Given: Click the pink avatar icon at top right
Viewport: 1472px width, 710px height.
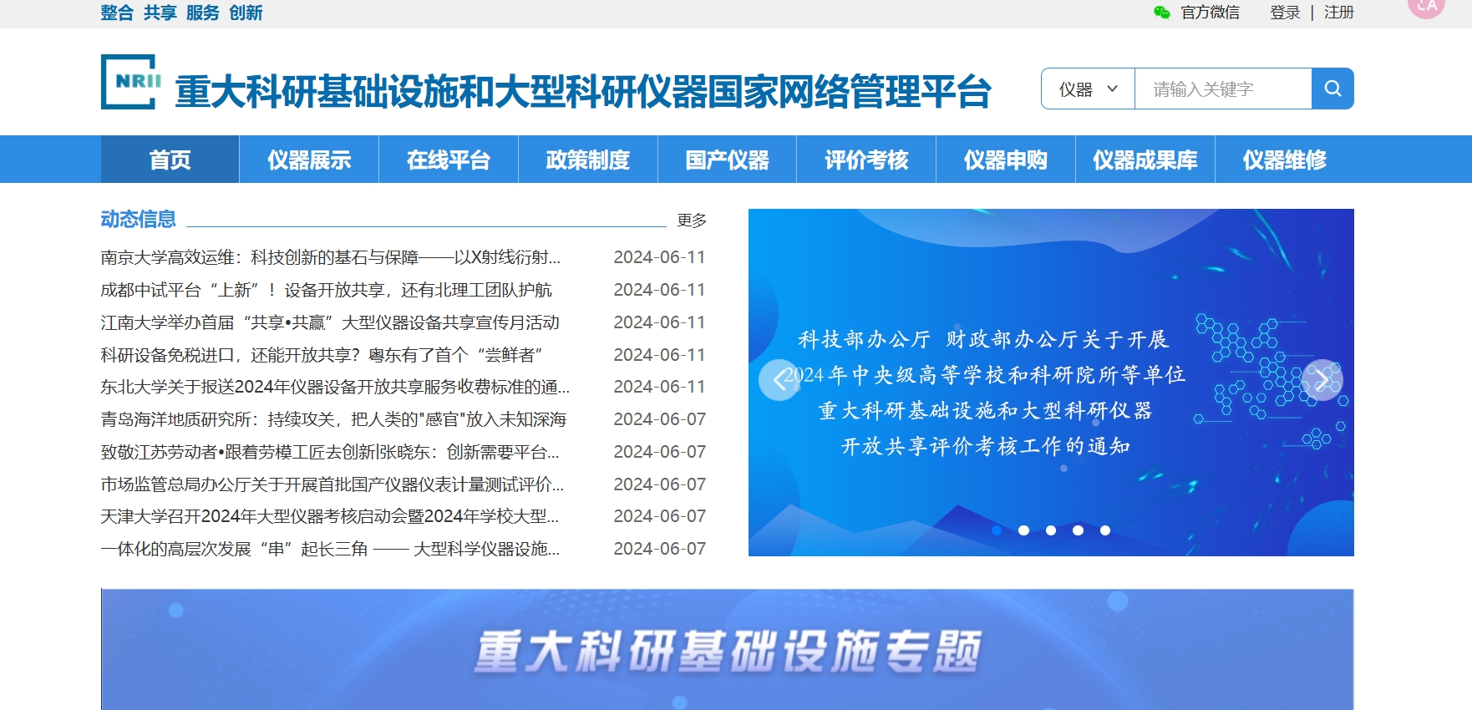Looking at the screenshot, I should tap(1426, 7).
